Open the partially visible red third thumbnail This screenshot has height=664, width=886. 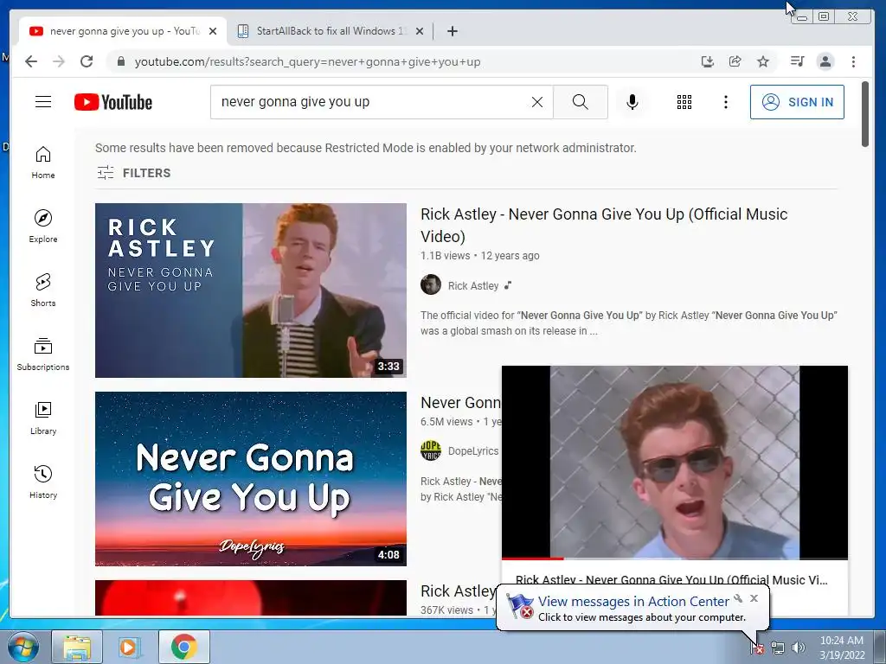[x=251, y=597]
